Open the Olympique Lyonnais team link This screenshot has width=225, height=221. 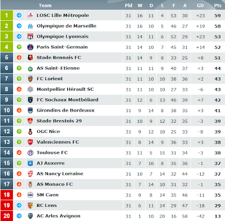click(62, 36)
